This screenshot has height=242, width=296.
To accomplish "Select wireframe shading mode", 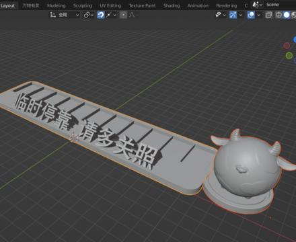I will (x=279, y=15).
